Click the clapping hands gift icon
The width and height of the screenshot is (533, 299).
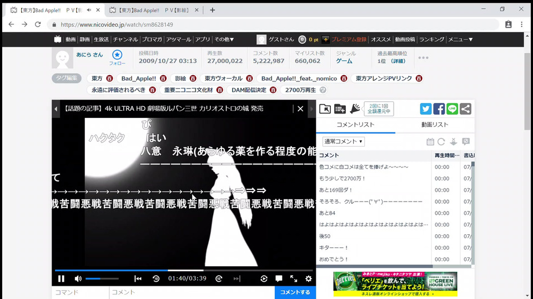tap(355, 109)
